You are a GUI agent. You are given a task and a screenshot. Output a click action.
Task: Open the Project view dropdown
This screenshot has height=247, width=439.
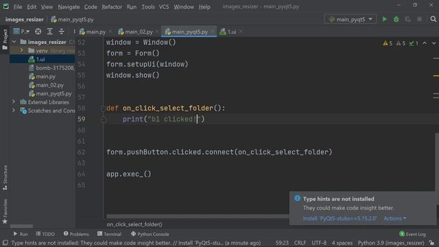click(x=21, y=32)
